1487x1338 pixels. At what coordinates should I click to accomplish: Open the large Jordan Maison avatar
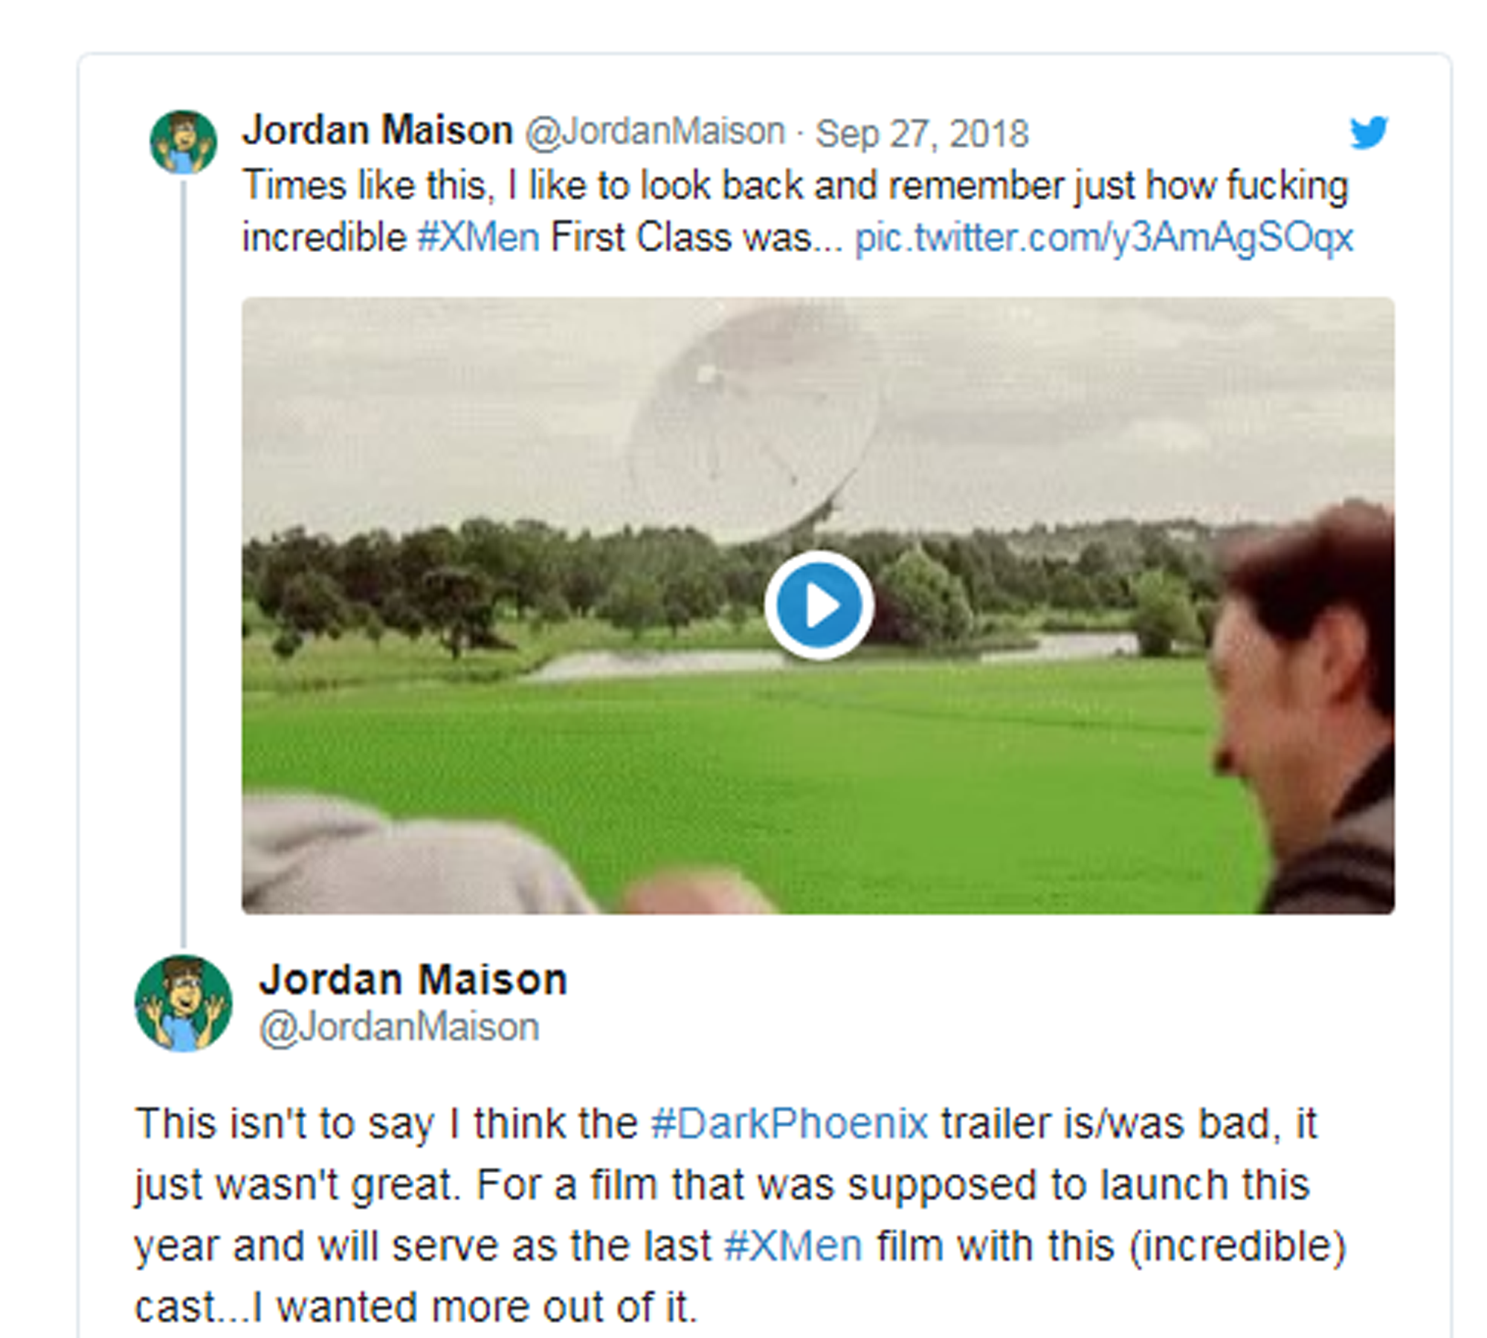point(183,1003)
